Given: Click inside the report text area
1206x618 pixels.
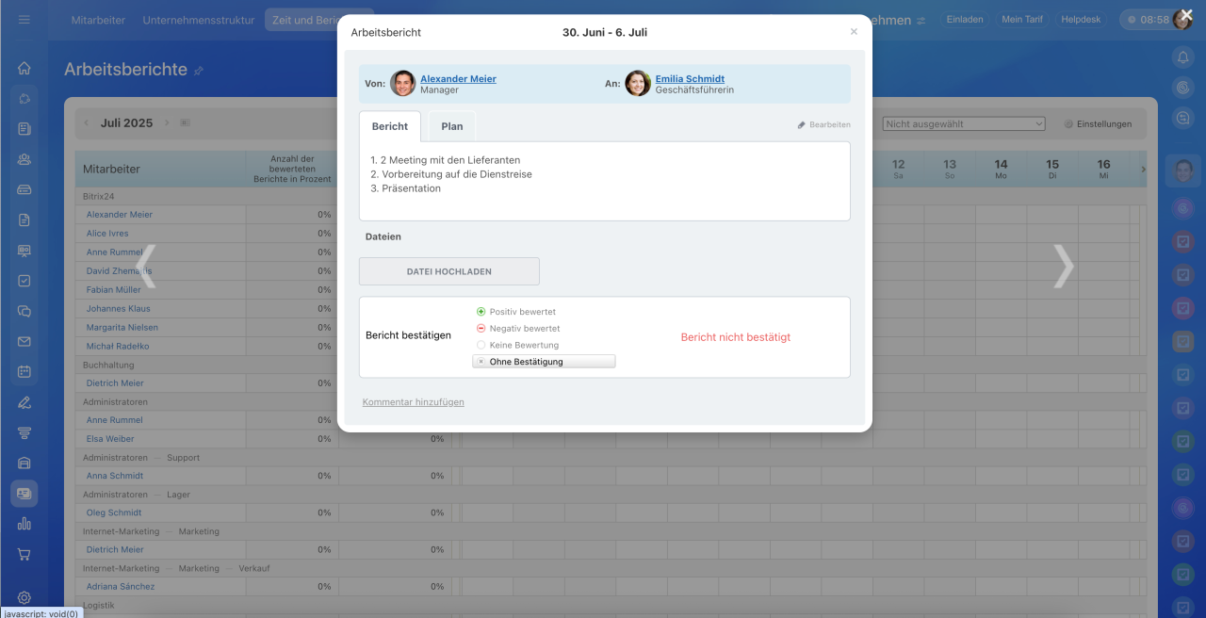Looking at the screenshot, I should pos(604,181).
